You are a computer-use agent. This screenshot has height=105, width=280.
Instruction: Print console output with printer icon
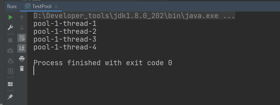[22, 58]
